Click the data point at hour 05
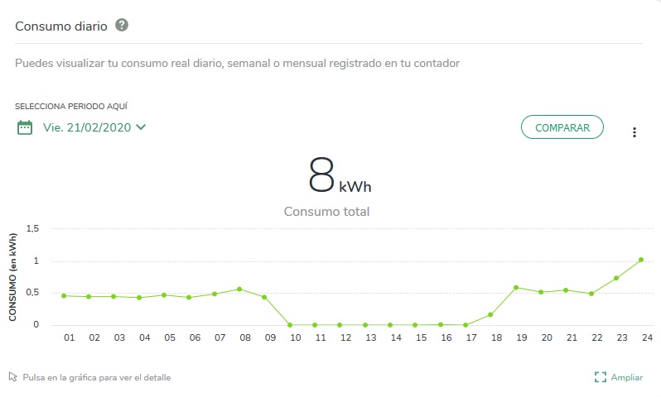661x397 pixels. click(x=164, y=294)
